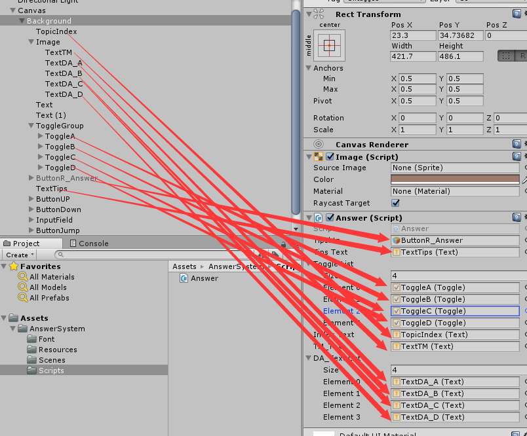Click the hierarchy scrollbar down arrow

296,229
